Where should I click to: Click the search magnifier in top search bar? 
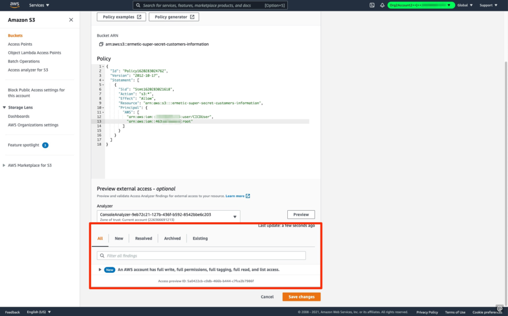click(x=138, y=5)
